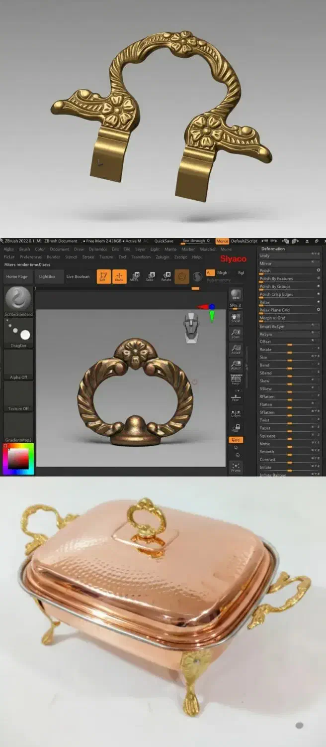Pick the Scale transform icon
Image resolution: width=326 pixels, height=747 pixels.
click(150, 276)
